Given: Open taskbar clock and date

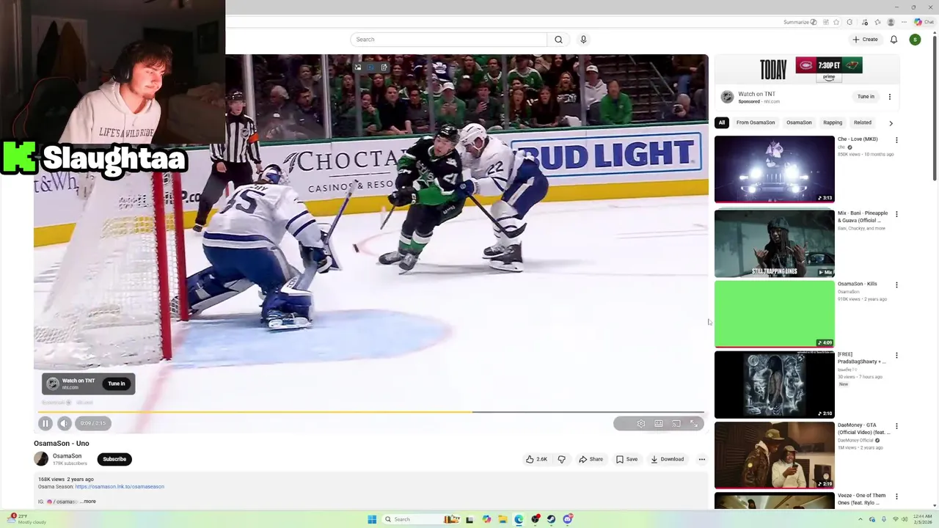Looking at the screenshot, I should 923,519.
